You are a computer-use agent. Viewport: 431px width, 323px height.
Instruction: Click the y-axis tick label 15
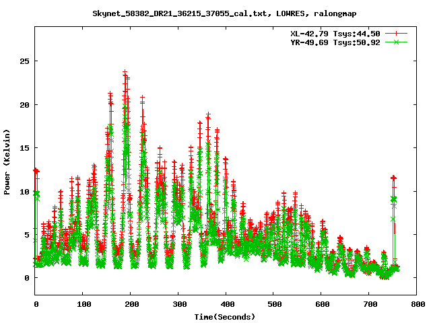(24, 148)
